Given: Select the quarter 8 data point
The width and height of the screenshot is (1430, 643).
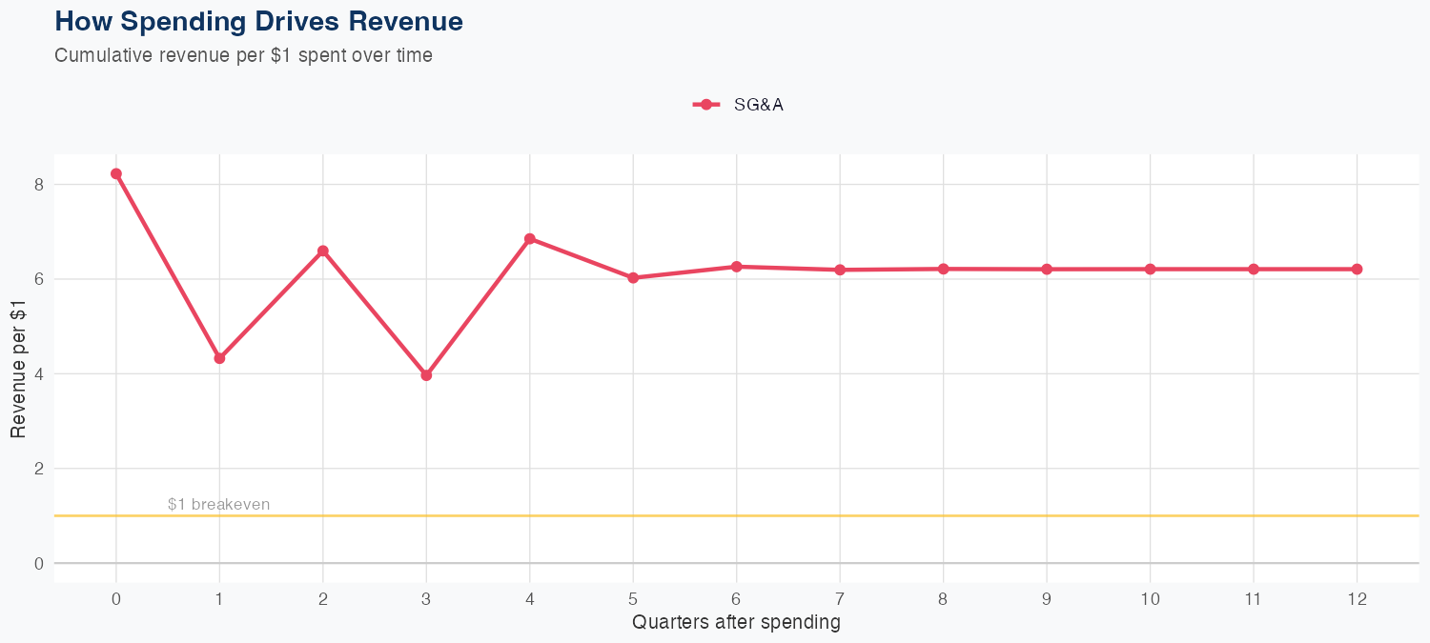Looking at the screenshot, I should (x=943, y=269).
